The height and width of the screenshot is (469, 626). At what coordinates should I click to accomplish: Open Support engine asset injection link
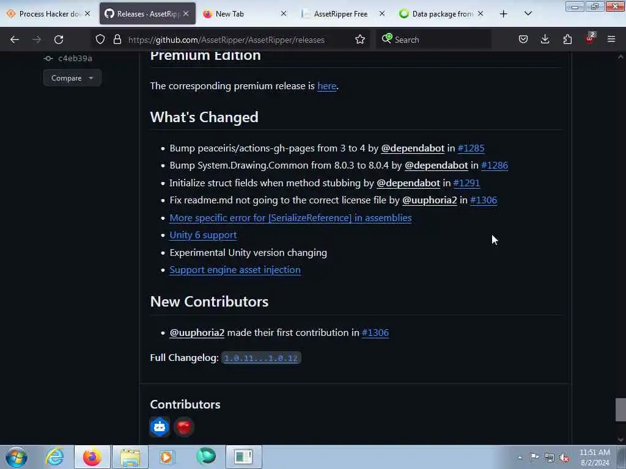pos(235,270)
